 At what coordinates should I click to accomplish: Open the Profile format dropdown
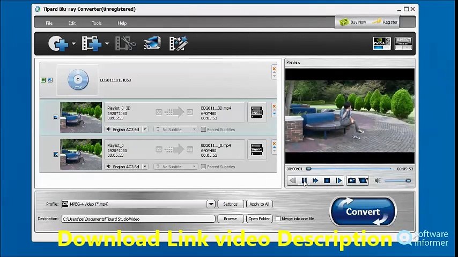point(211,204)
